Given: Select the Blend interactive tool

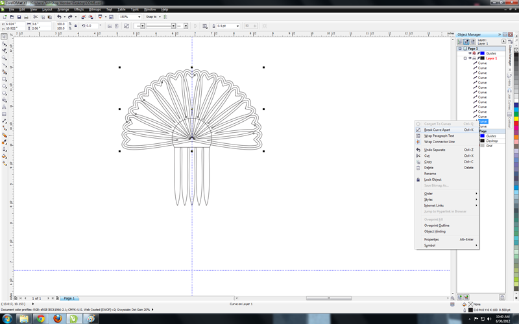Looking at the screenshot, I should click(5, 135).
